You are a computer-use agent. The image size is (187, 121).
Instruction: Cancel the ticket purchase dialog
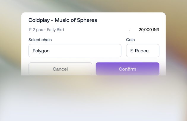[x=60, y=69]
